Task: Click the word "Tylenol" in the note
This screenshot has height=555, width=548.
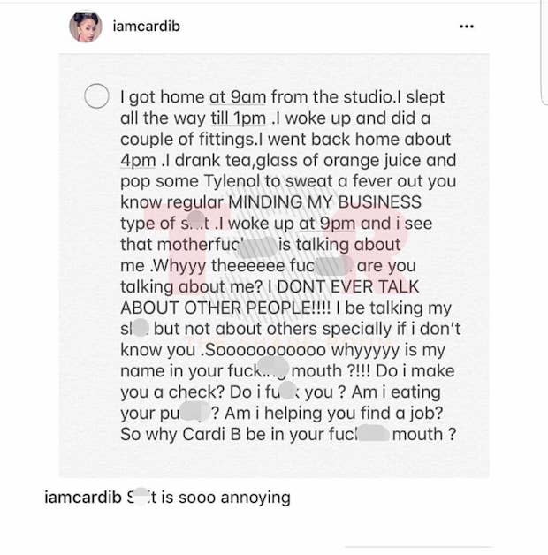Action: coord(232,181)
